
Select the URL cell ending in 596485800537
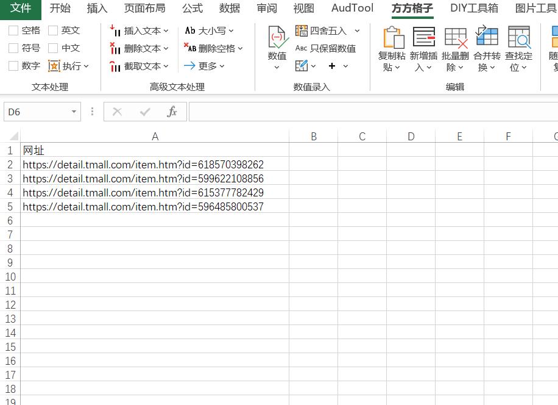click(155, 207)
